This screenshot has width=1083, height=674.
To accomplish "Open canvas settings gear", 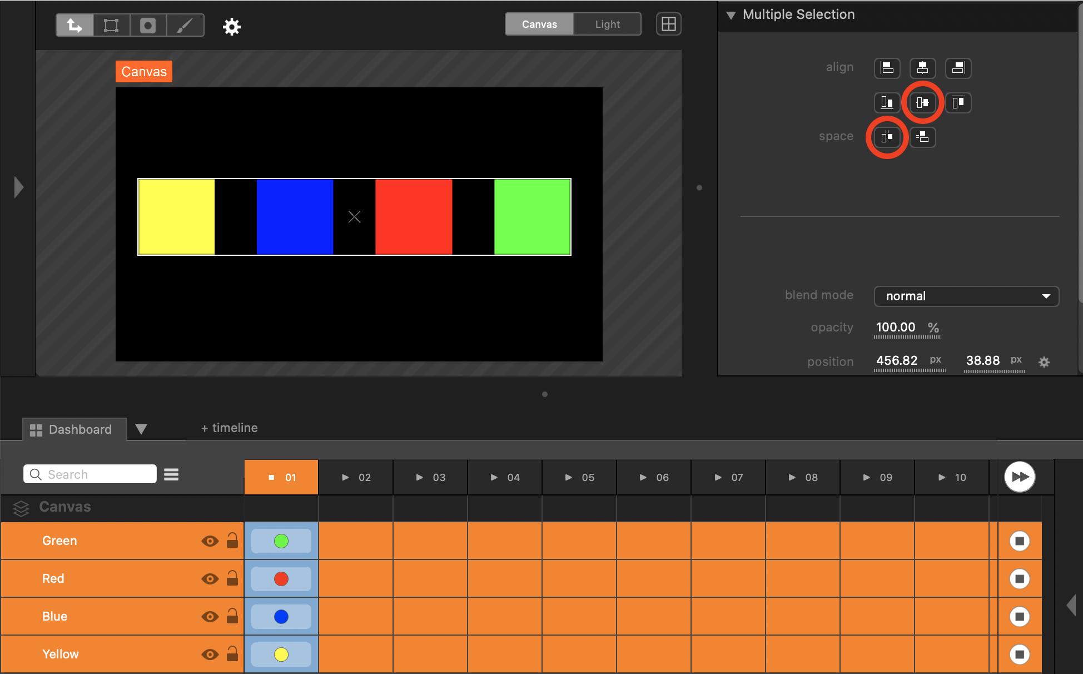I will (231, 27).
